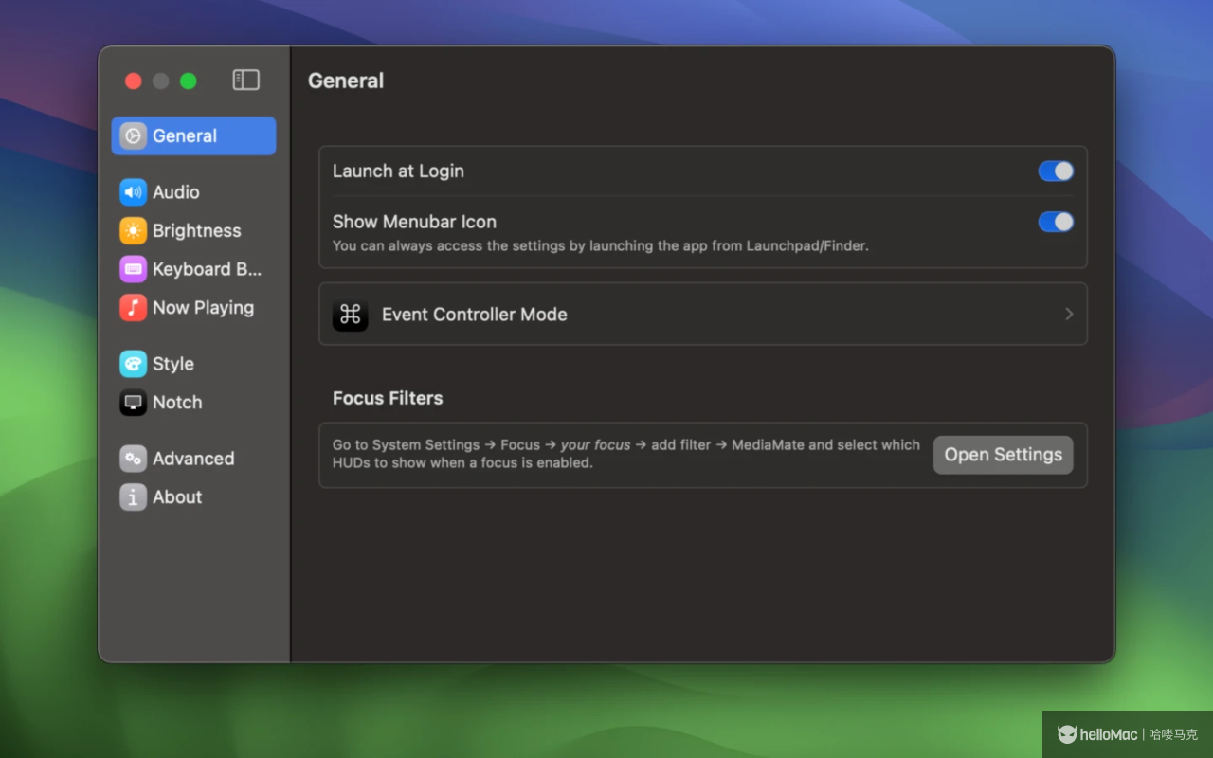Click the Launchpad/Finder hint text

pos(601,246)
